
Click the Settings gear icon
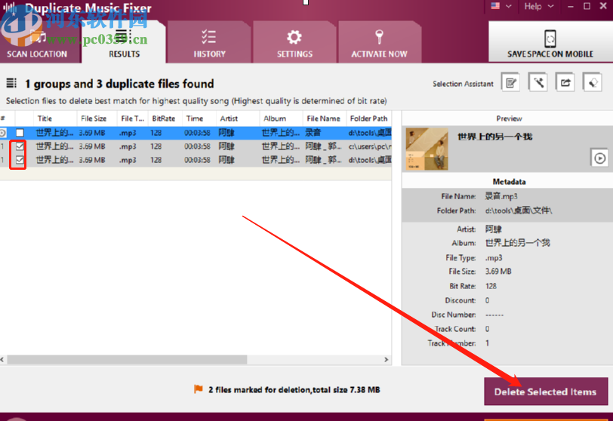click(294, 37)
